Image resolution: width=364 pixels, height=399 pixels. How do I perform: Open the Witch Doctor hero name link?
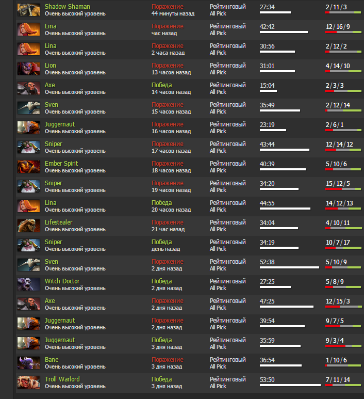tap(62, 281)
